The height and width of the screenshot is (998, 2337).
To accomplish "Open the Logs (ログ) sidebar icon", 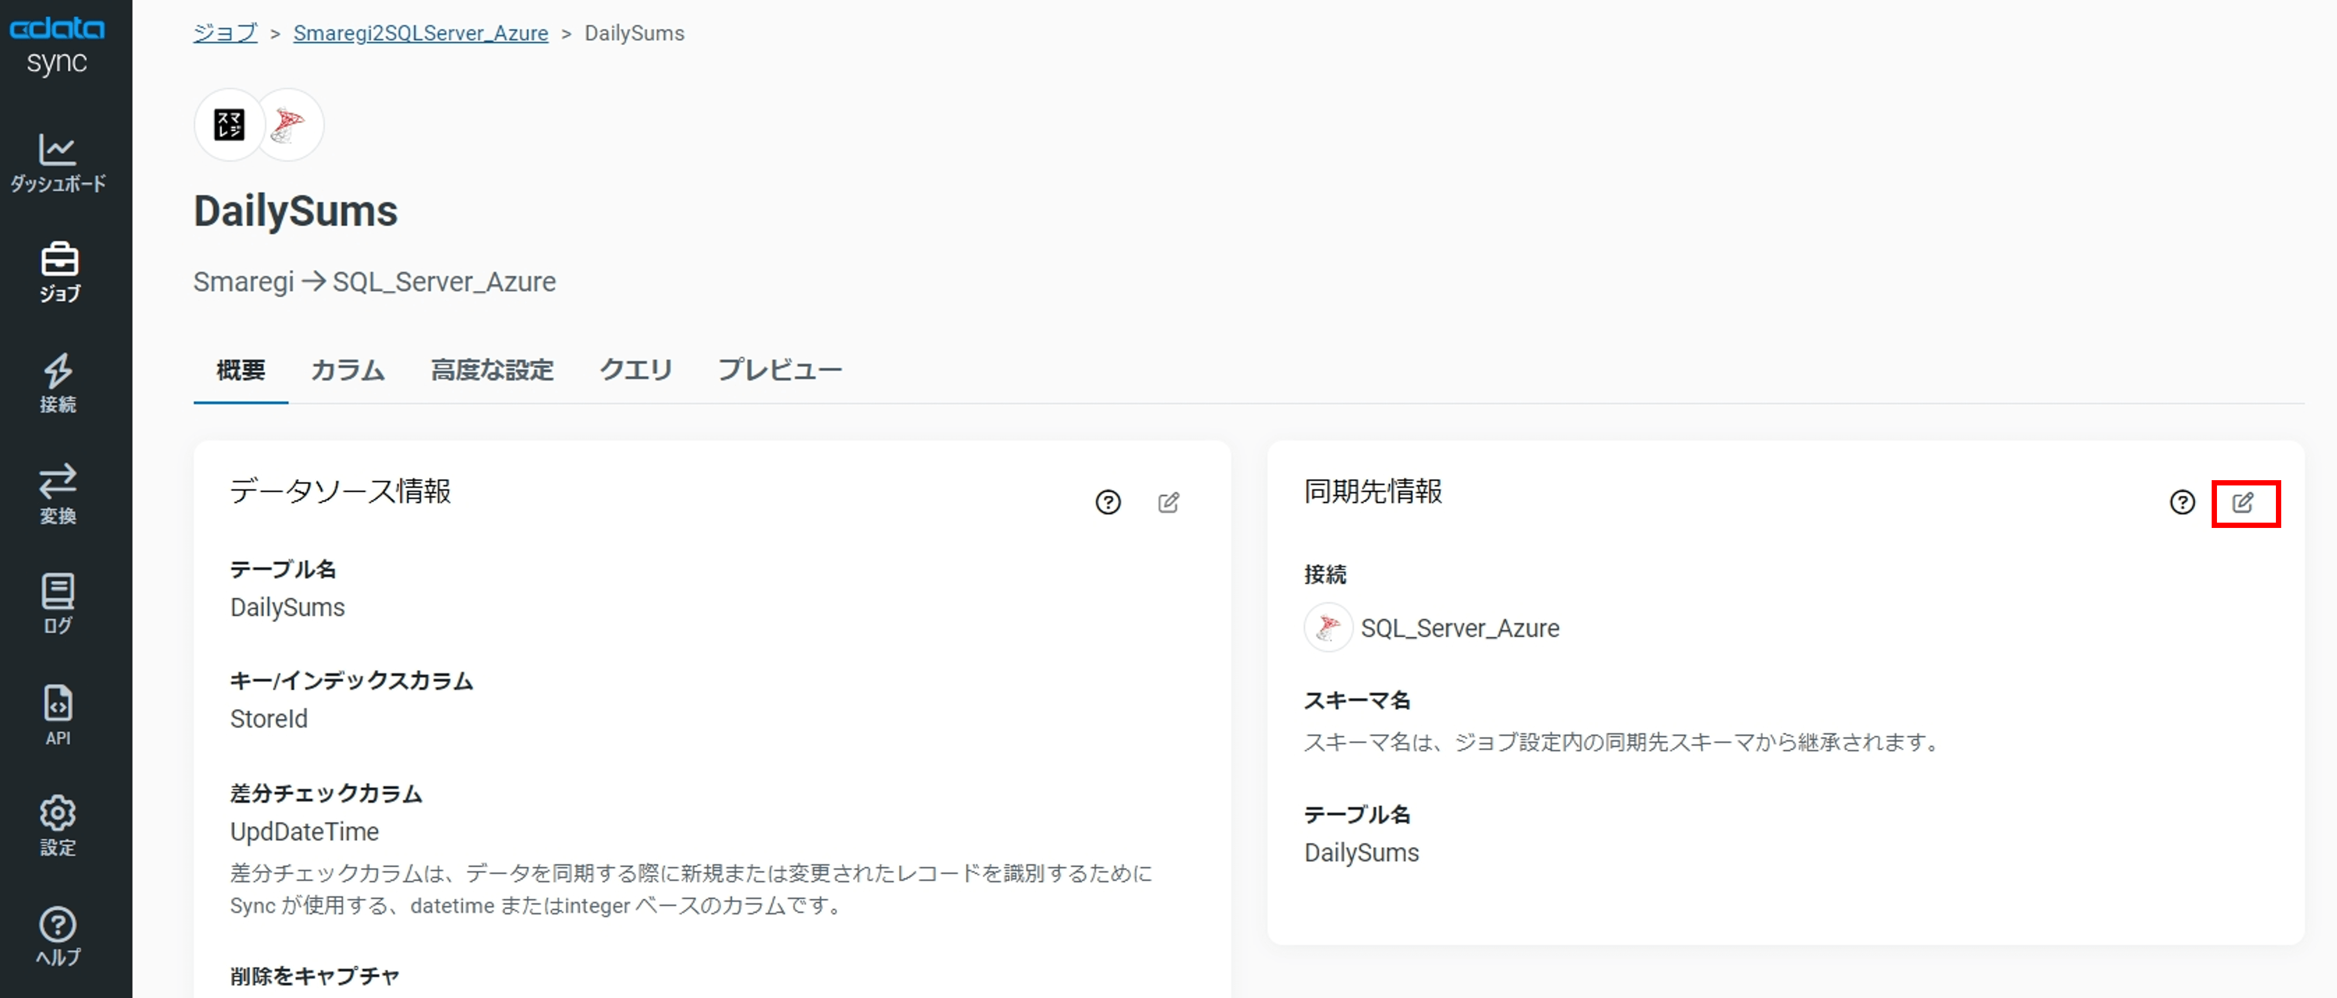I will (x=57, y=603).
